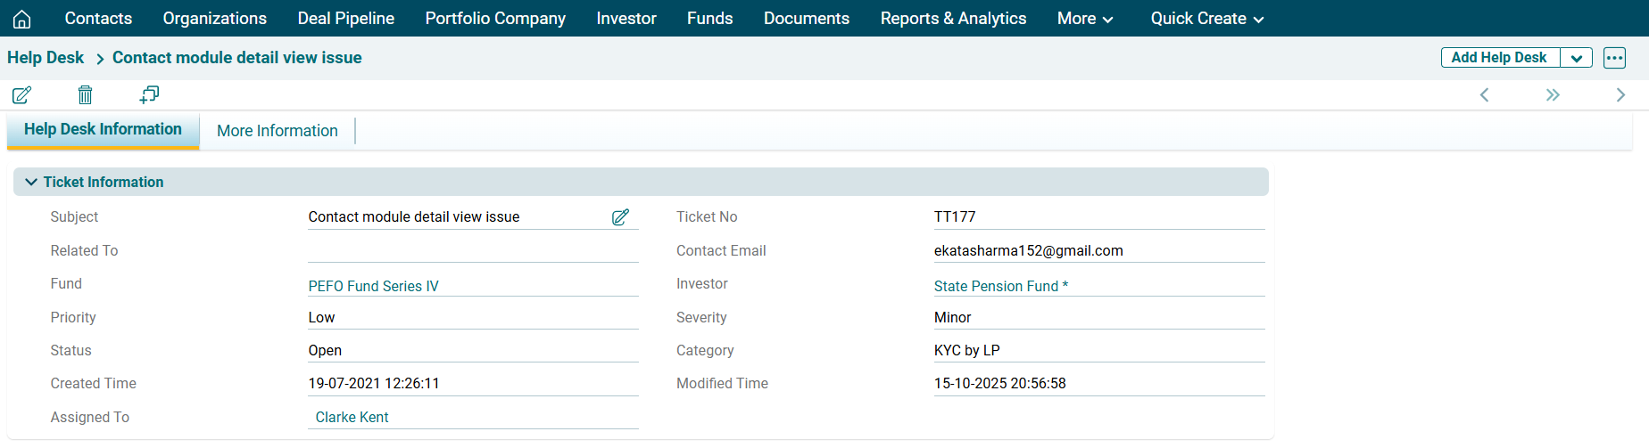Go to the Home icon
This screenshot has width=1649, height=448.
tap(22, 19)
